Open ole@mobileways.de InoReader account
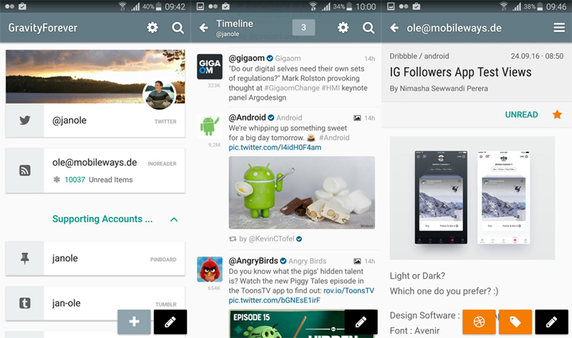This screenshot has height=338, width=572. [x=95, y=171]
